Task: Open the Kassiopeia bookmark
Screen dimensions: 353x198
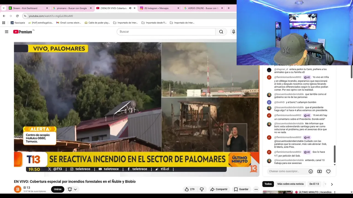Action: [18, 23]
